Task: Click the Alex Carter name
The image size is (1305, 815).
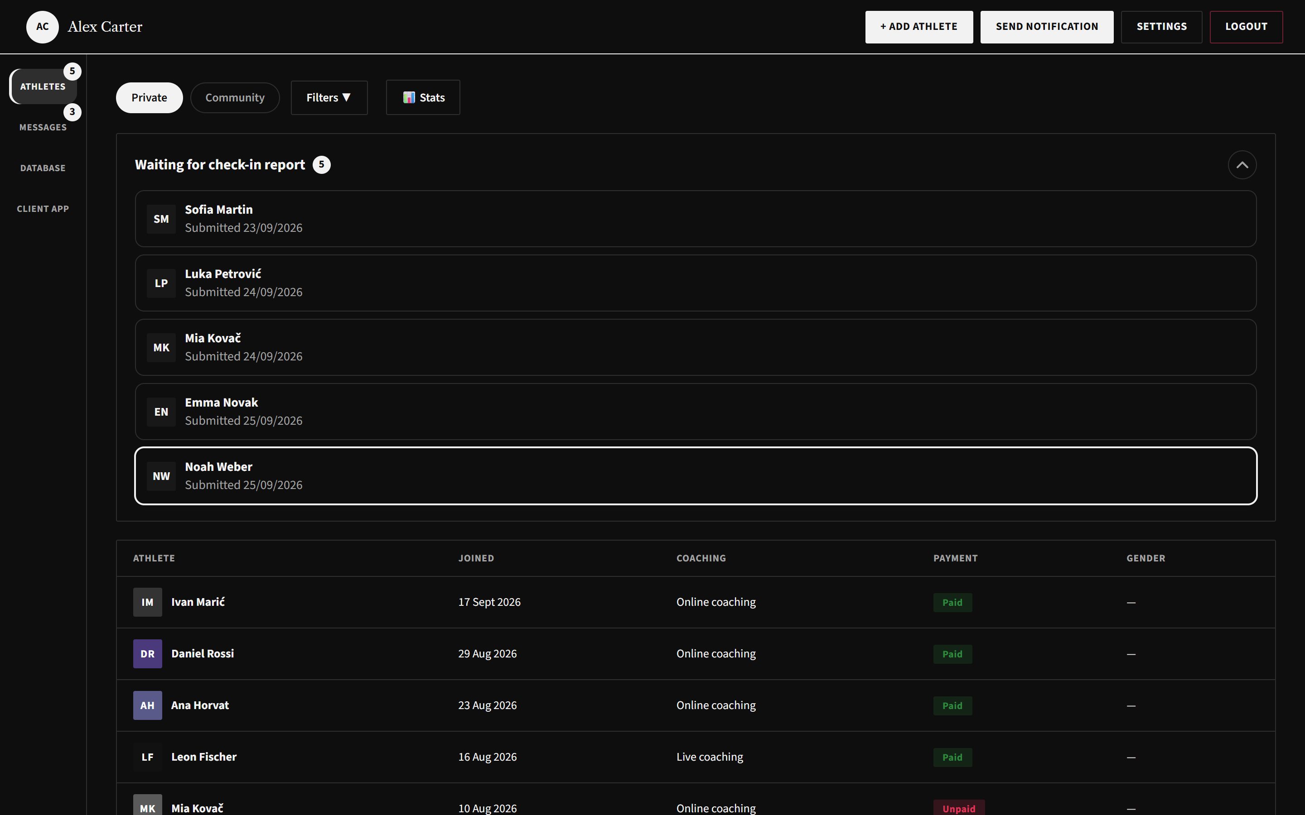Action: click(x=105, y=27)
